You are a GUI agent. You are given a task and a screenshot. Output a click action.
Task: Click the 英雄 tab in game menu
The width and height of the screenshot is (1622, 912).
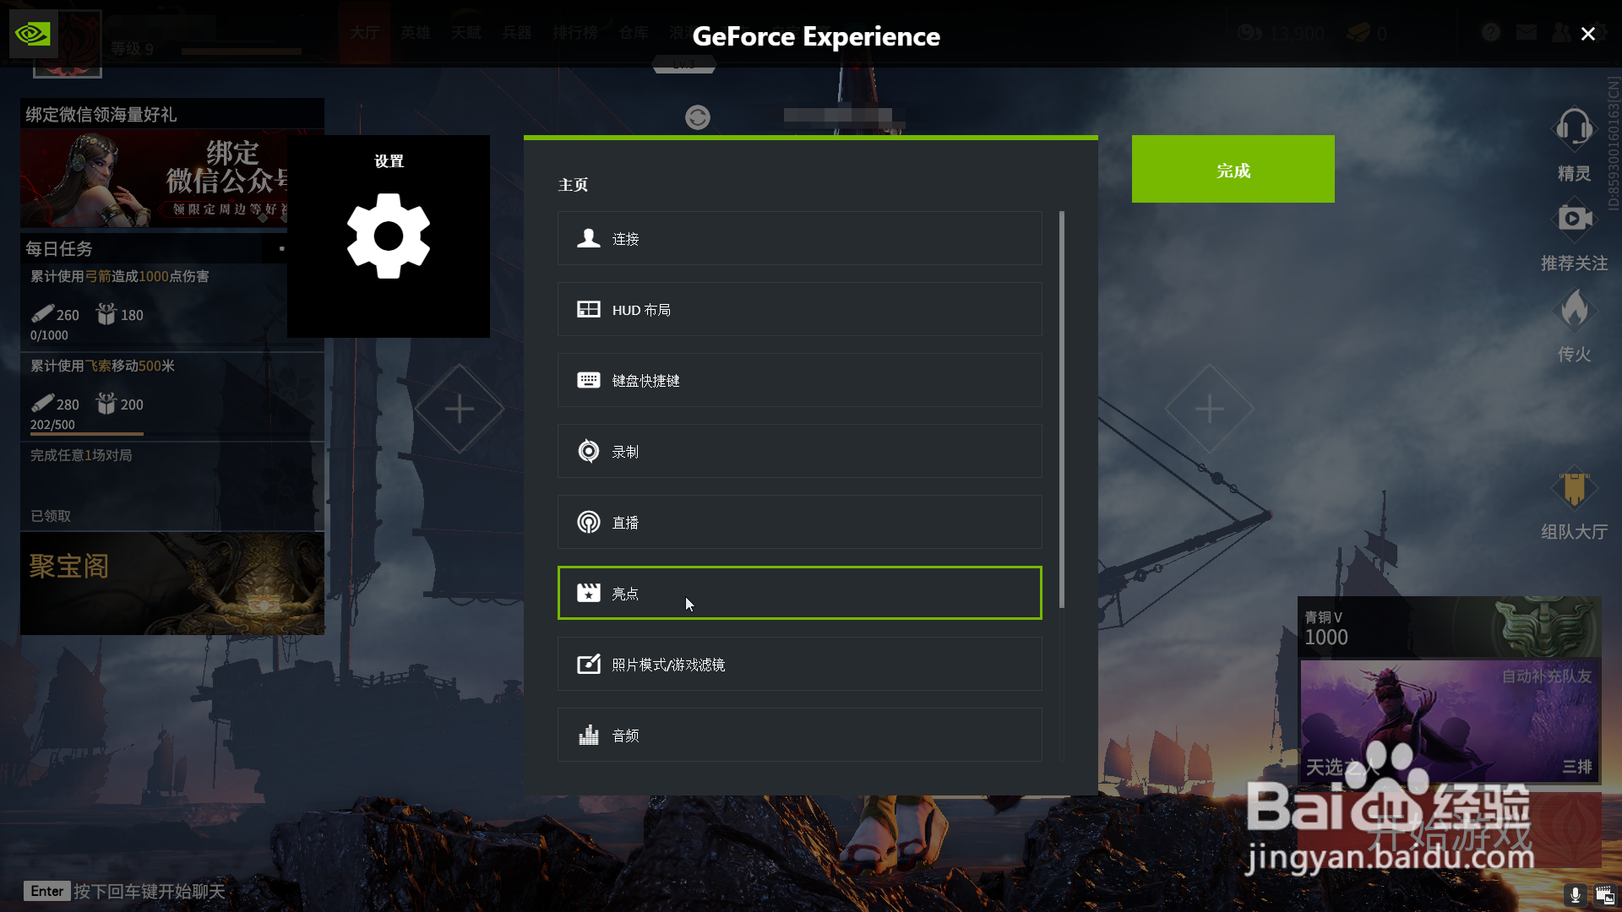(415, 33)
